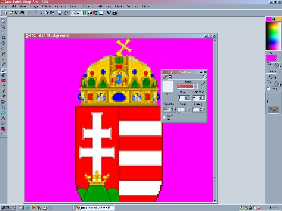Image resolution: width=282 pixels, height=211 pixels.
Task: Select the Eraser tool
Action: click(x=3, y=97)
